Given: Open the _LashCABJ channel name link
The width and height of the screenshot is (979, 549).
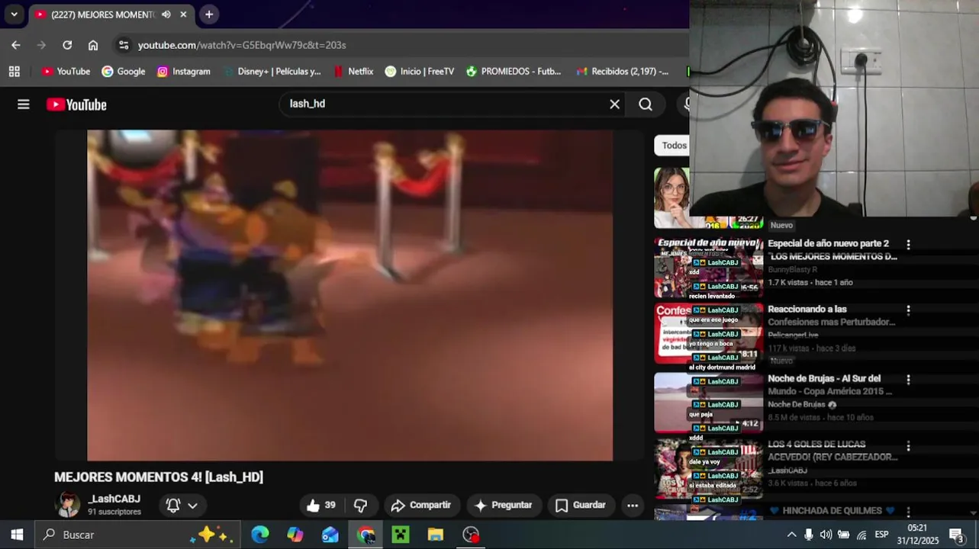Looking at the screenshot, I should click(114, 499).
